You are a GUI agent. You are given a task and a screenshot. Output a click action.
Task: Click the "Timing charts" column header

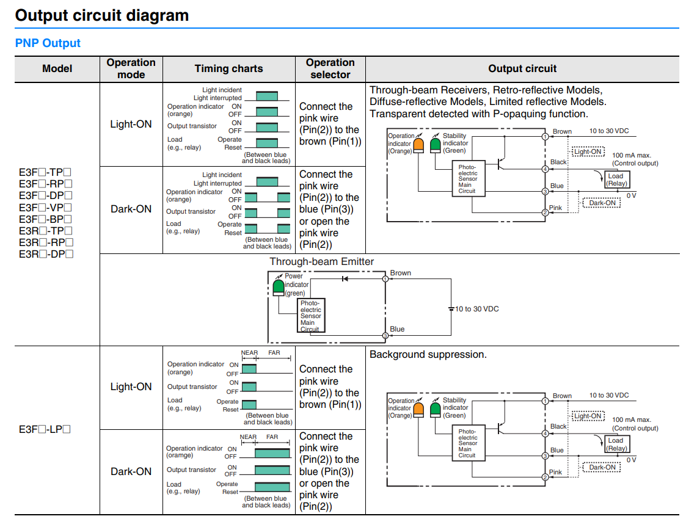229,68
